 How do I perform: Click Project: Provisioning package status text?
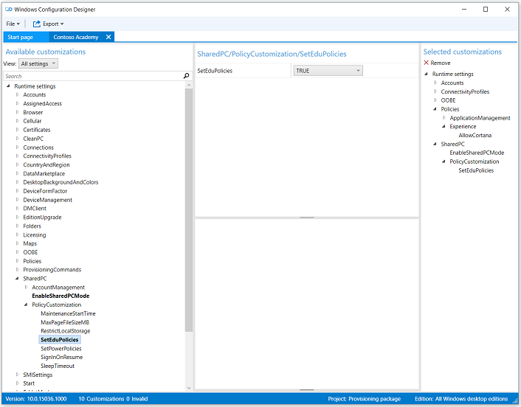click(x=364, y=399)
